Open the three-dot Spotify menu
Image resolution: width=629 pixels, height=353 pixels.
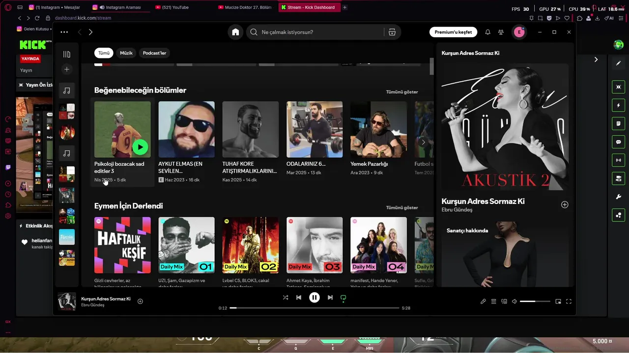pyautogui.click(x=64, y=32)
